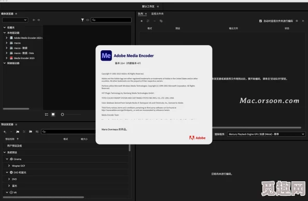Select the Adobe Media Encoder 2023 drive icon

[11, 38]
